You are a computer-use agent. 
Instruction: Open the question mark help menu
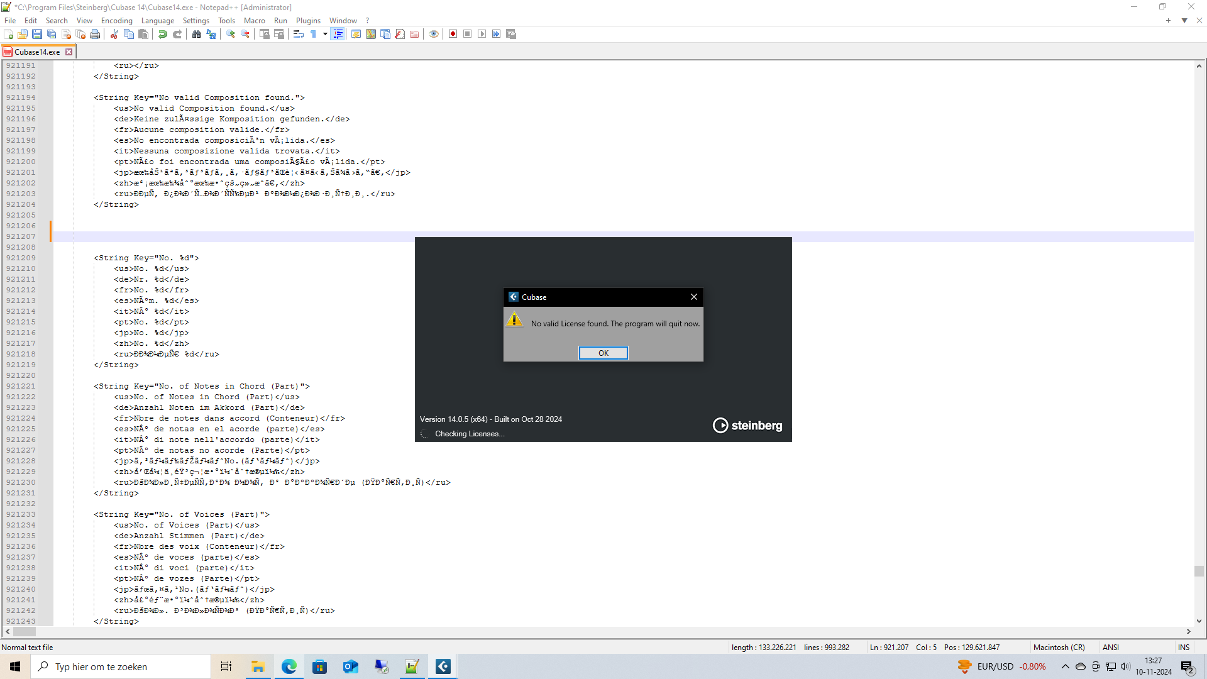point(368,21)
